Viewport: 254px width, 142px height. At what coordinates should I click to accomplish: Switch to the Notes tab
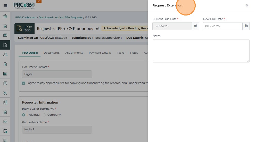pos(134,53)
